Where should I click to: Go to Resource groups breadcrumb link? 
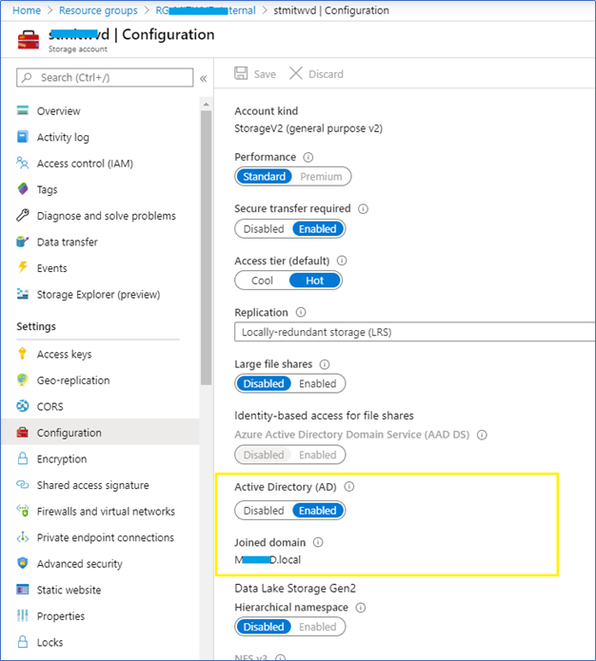pos(98,10)
